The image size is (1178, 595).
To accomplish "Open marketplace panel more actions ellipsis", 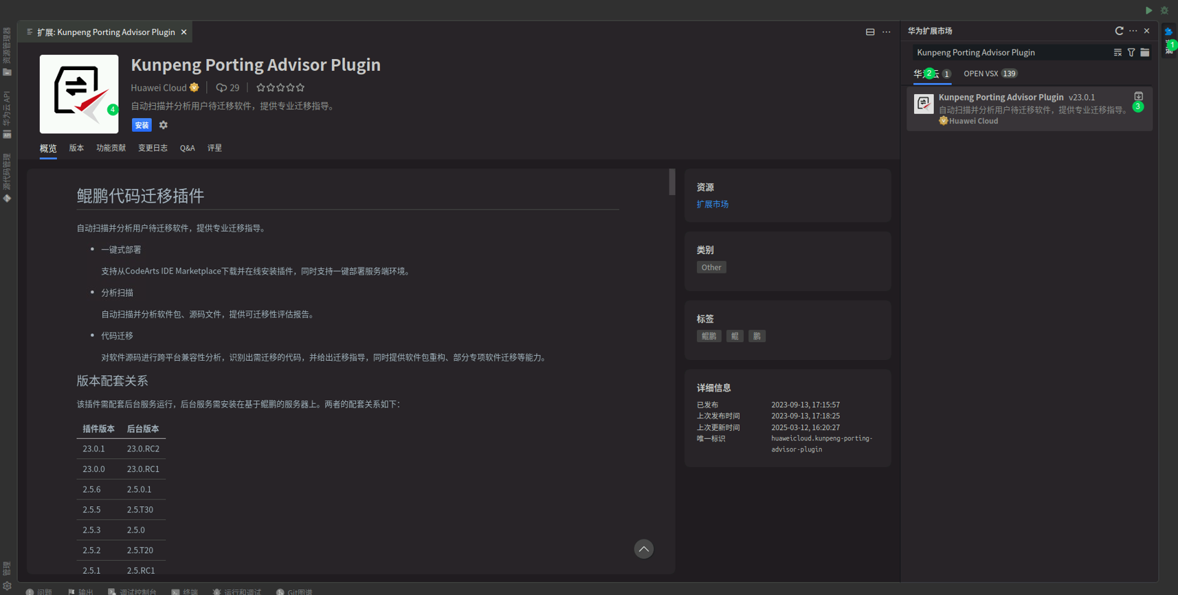I will point(1133,31).
